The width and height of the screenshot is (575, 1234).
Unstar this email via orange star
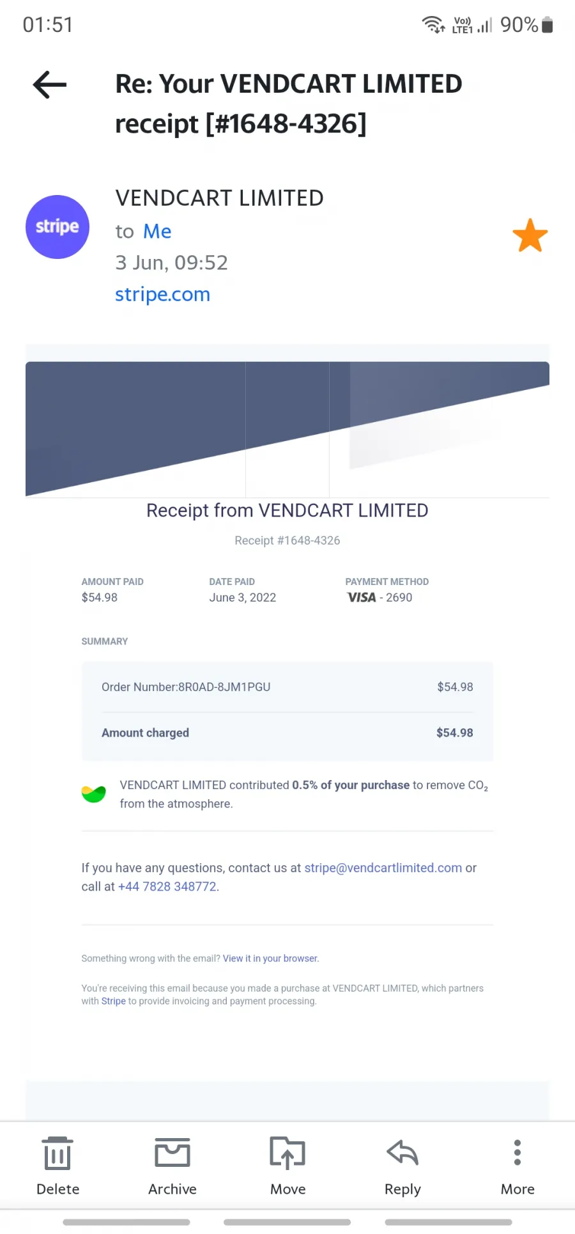530,235
